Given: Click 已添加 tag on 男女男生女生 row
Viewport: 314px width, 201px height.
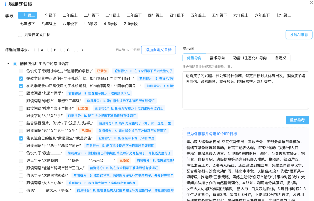Looking at the screenshot, I should (86, 131).
